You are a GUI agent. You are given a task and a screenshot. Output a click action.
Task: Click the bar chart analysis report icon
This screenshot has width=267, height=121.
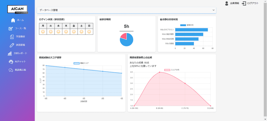coord(10,53)
